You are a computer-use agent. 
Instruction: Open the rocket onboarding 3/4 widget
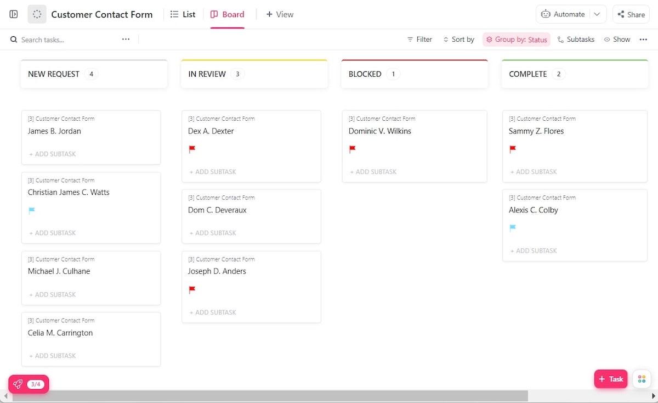[x=29, y=384]
